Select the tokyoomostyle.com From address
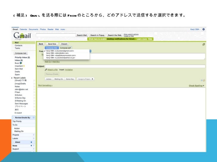The width and height of the screenshot is (217, 162). [x=61, y=55]
